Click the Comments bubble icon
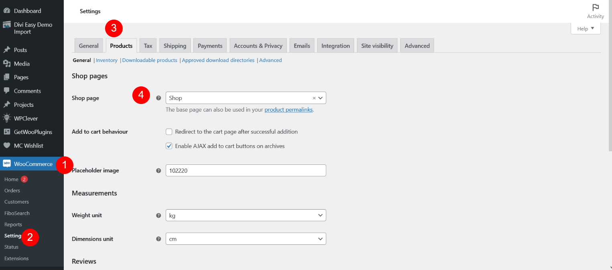 click(6, 91)
